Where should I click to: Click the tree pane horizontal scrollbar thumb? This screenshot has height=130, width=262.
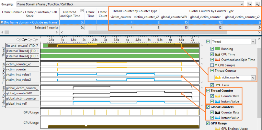click(x=7, y=32)
